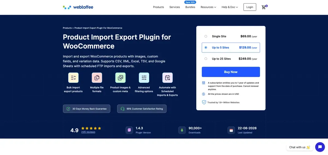The height and width of the screenshot is (155, 328).
Task: Click the 22-06-2026 last updated date
Action: coord(247,128)
